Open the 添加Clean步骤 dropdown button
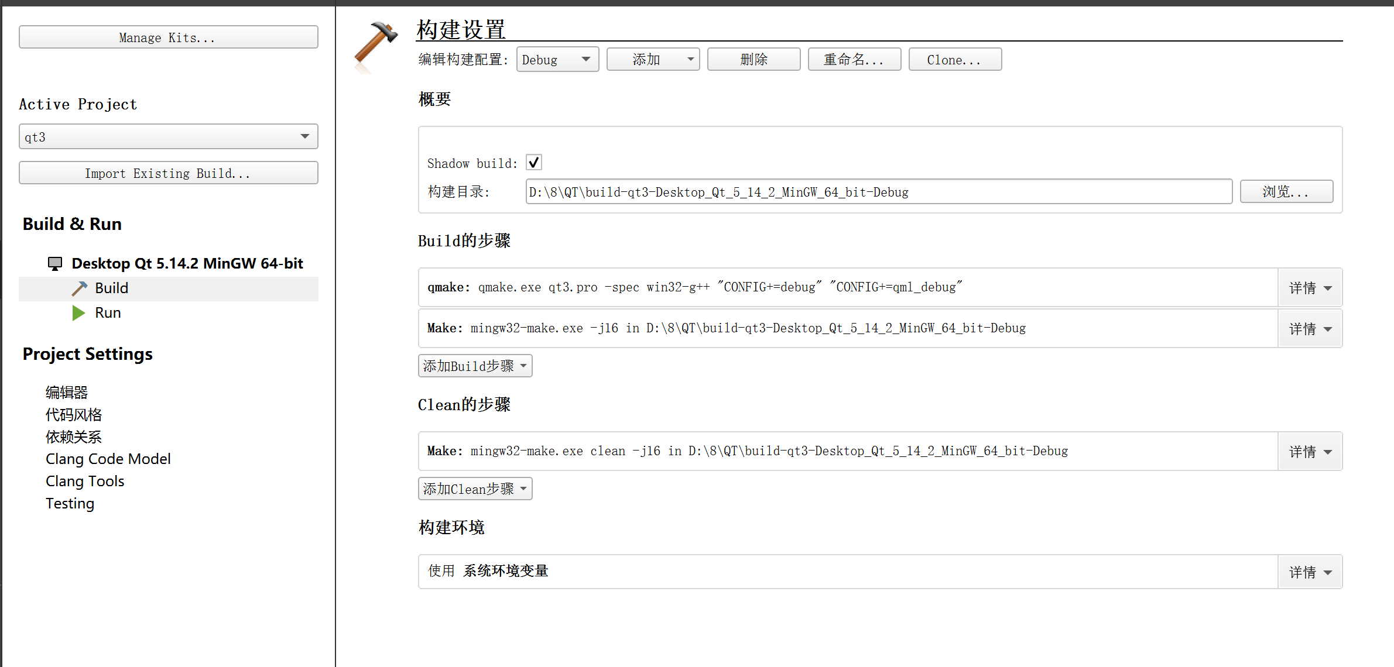The image size is (1394, 667). point(475,489)
